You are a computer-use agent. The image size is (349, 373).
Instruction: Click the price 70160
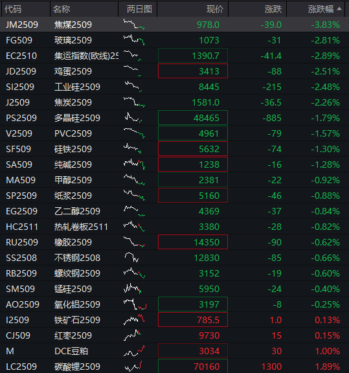pyautogui.click(x=207, y=367)
